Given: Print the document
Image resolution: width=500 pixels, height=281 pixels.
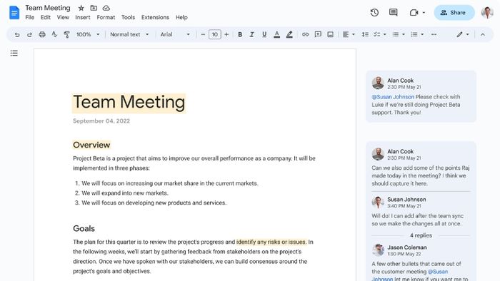Looking at the screenshot, I should pos(41,34).
